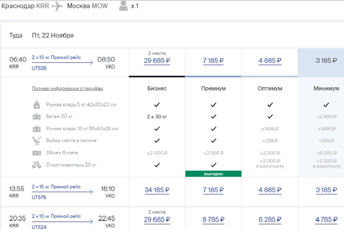The height and width of the screenshot is (230, 344).
Task: Click the airplane icon between Краснодар and Москва
Action: click(x=57, y=7)
